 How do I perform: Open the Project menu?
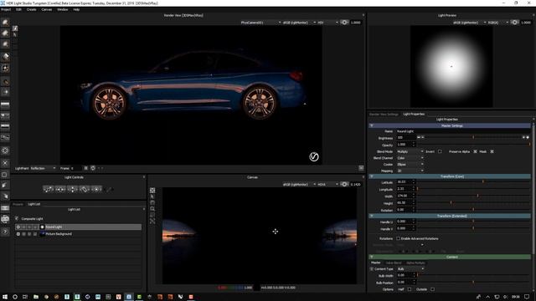point(6,9)
